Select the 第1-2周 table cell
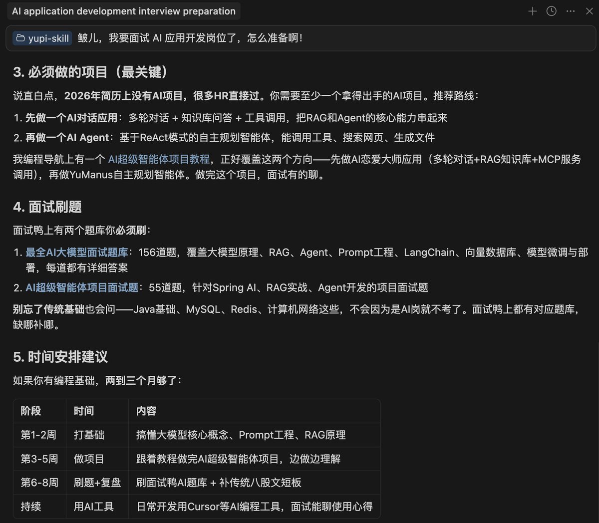The width and height of the screenshot is (599, 523). (38, 435)
